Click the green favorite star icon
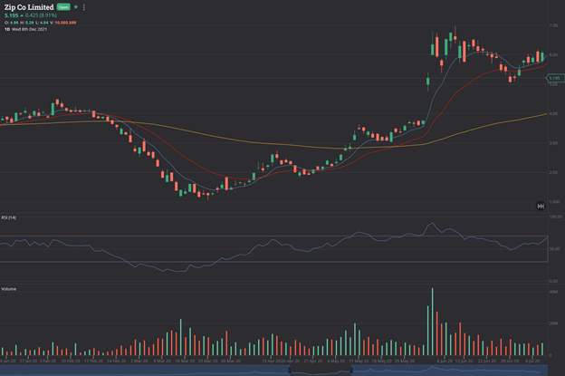The image size is (565, 376). click(x=76, y=7)
